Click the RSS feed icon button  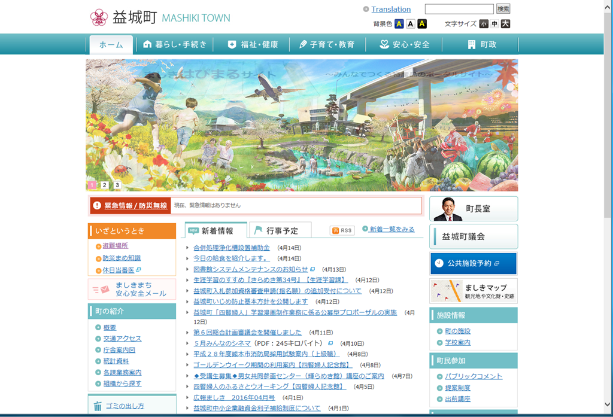pyautogui.click(x=342, y=230)
